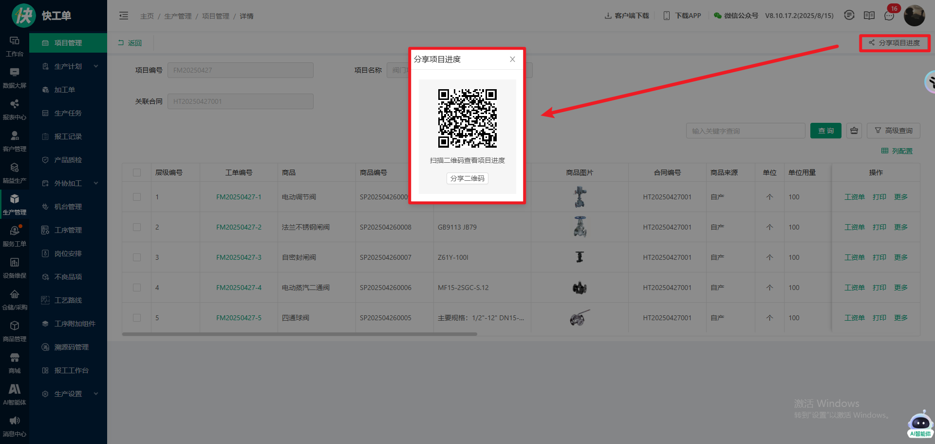Check the row for 四通球阀

(137, 318)
